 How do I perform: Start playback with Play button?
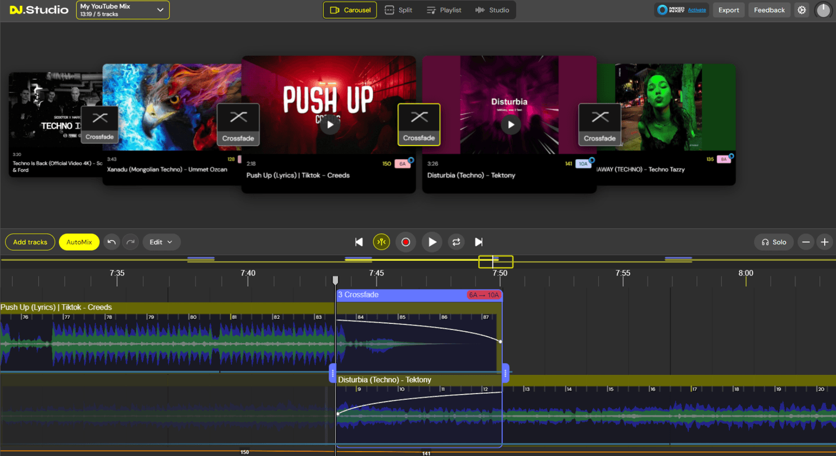(x=432, y=242)
